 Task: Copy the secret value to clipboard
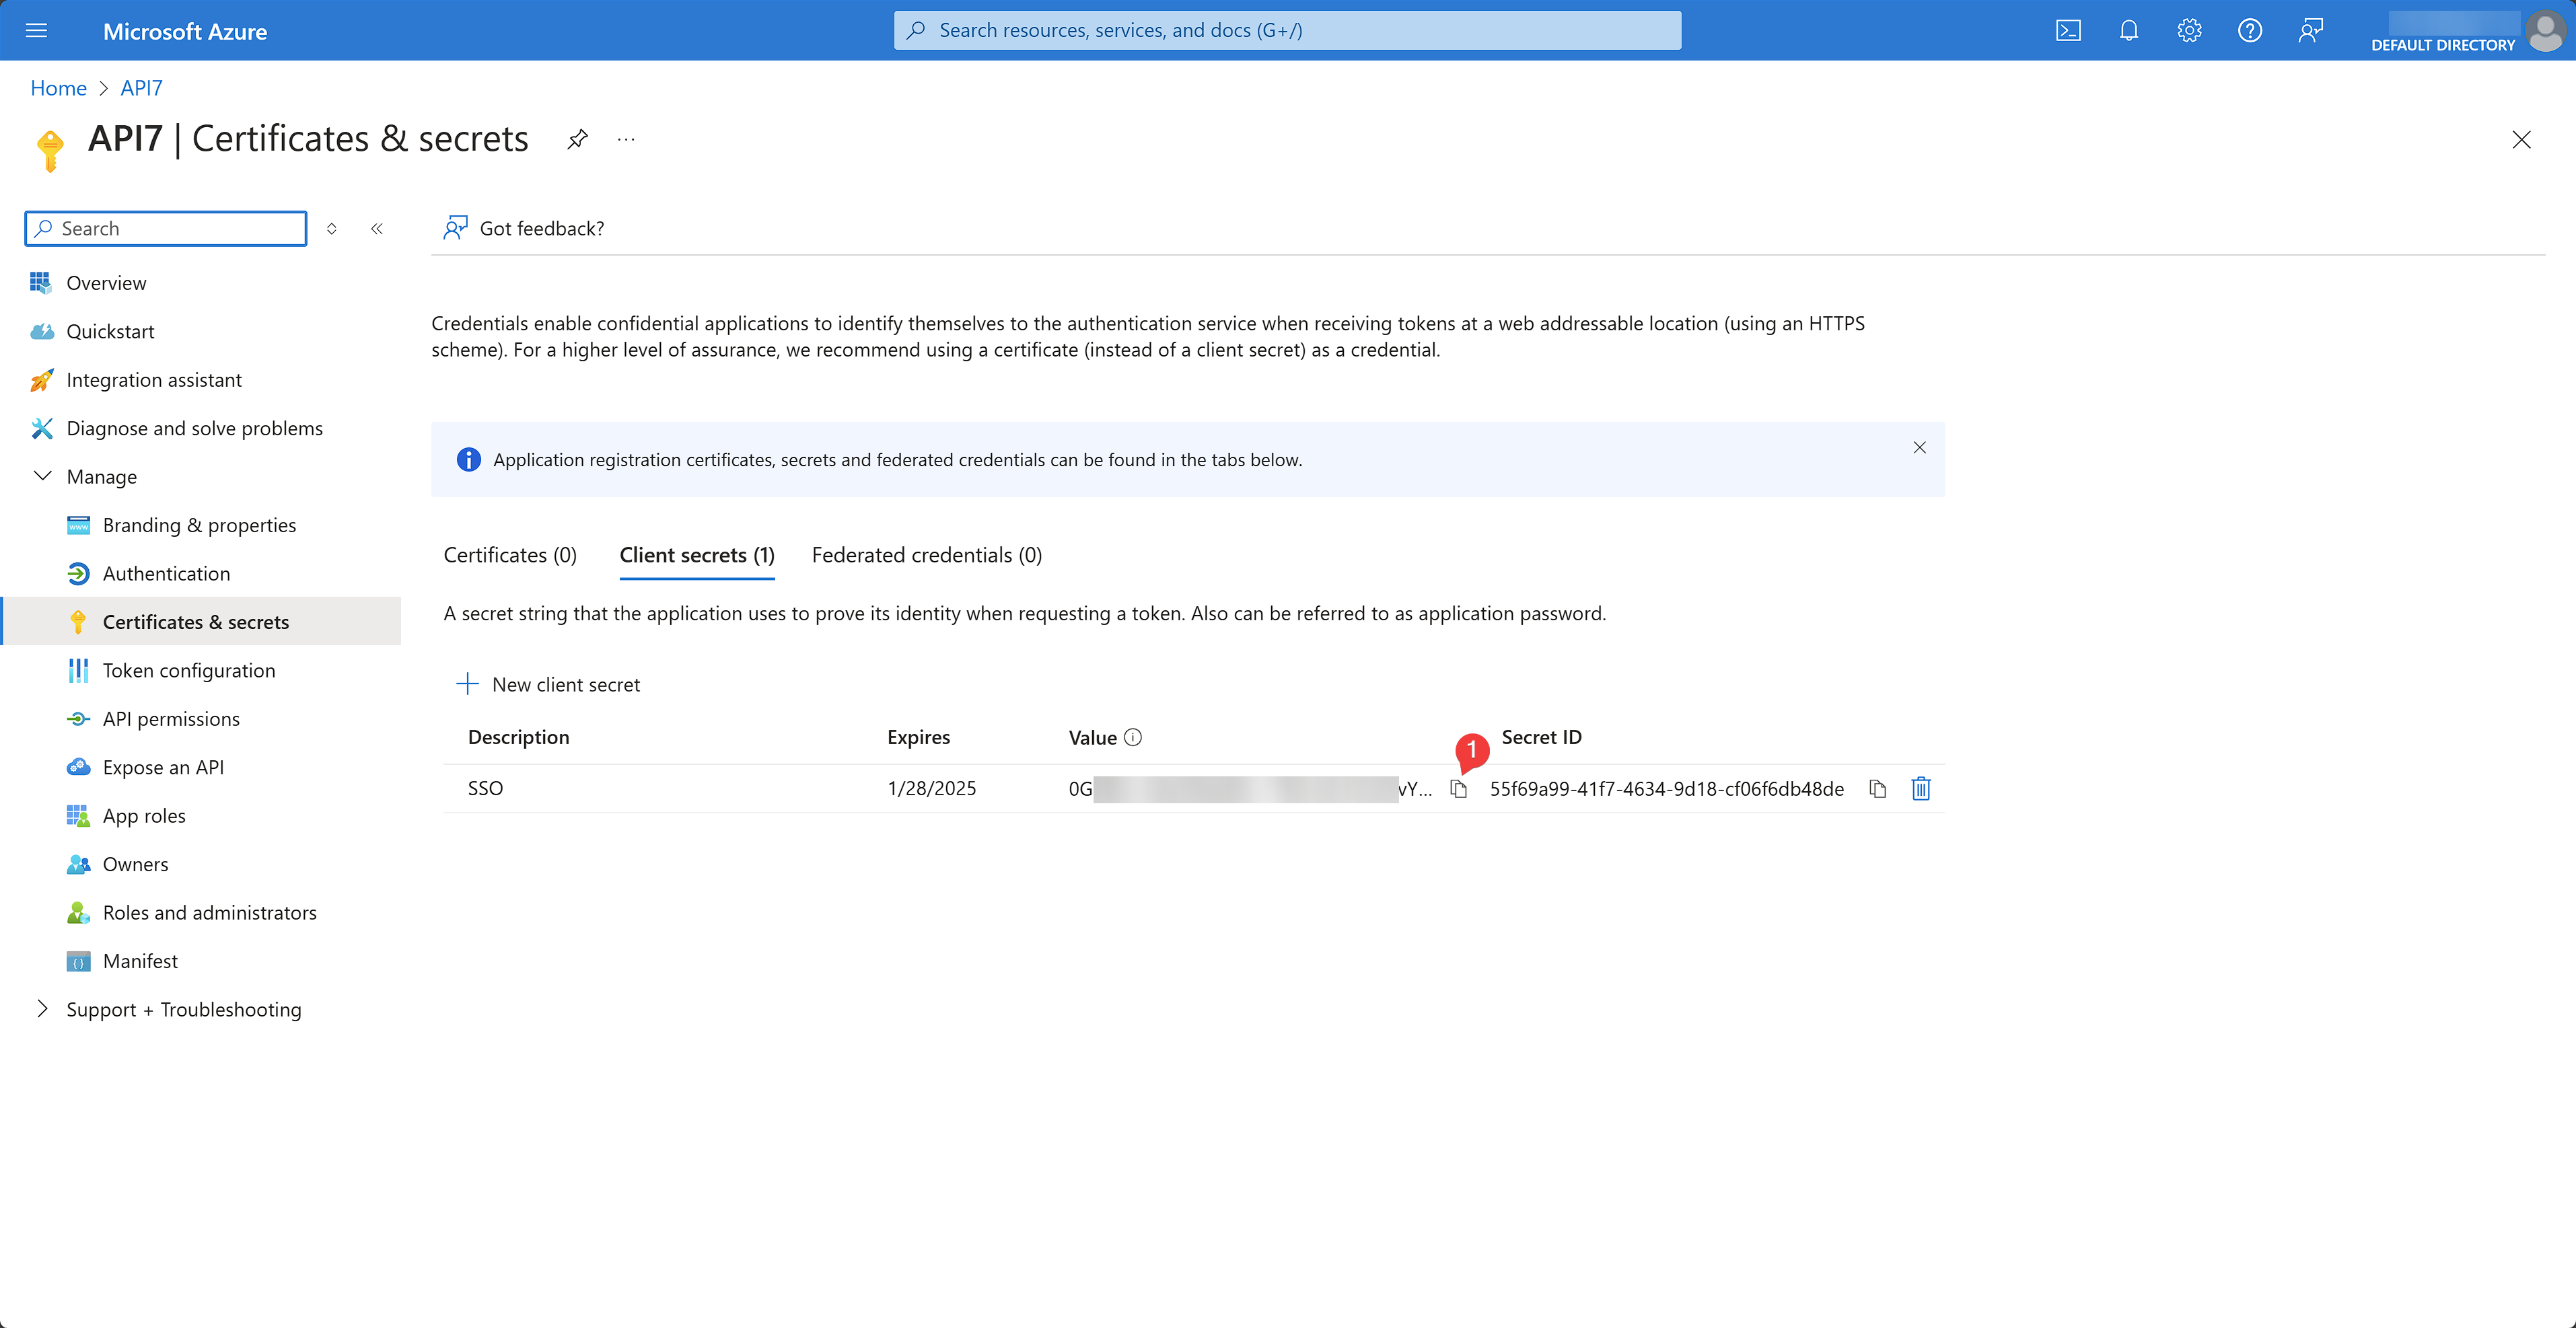point(1458,789)
